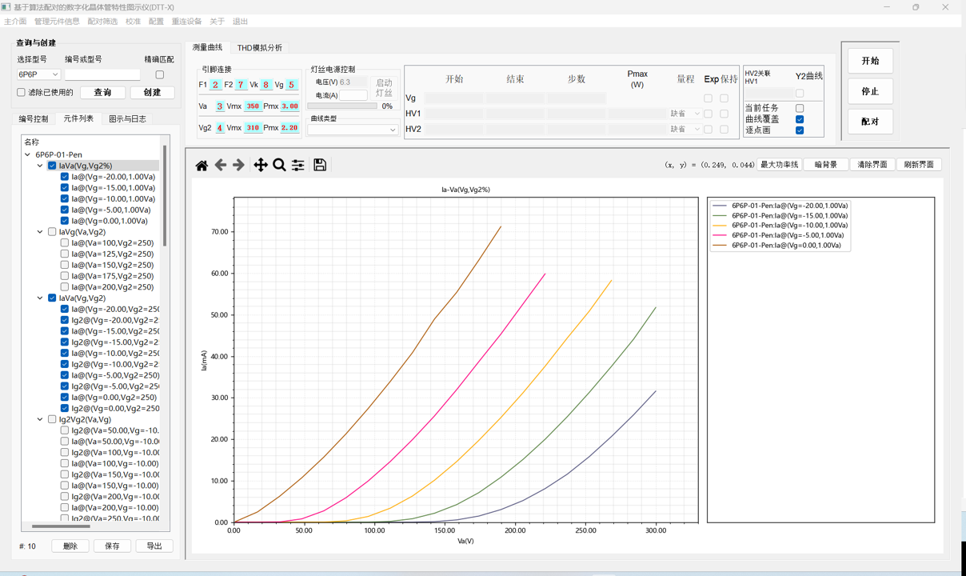The height and width of the screenshot is (576, 966).
Task: Collapse the 6P6P-01-Pen tree node
Action: coord(28,154)
